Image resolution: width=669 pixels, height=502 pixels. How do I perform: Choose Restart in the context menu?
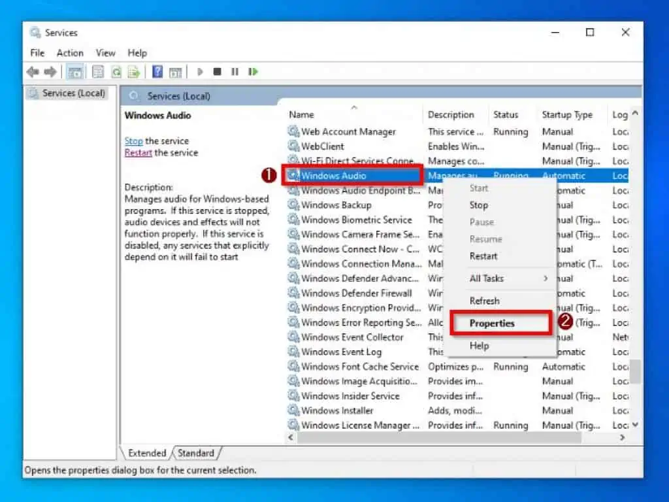(x=500, y=256)
